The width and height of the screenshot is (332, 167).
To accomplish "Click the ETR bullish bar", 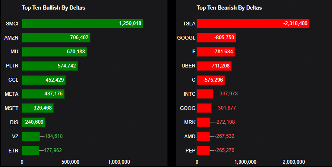I will click(x=30, y=150).
